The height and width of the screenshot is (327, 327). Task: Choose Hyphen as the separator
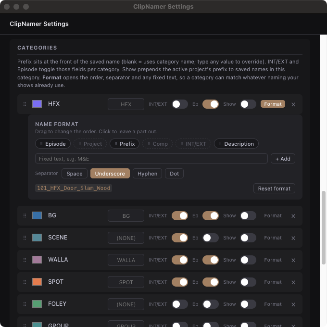[x=147, y=174]
